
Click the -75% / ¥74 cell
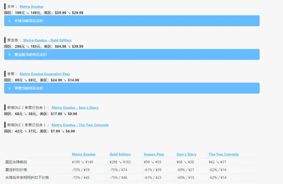[x=118, y=170]
